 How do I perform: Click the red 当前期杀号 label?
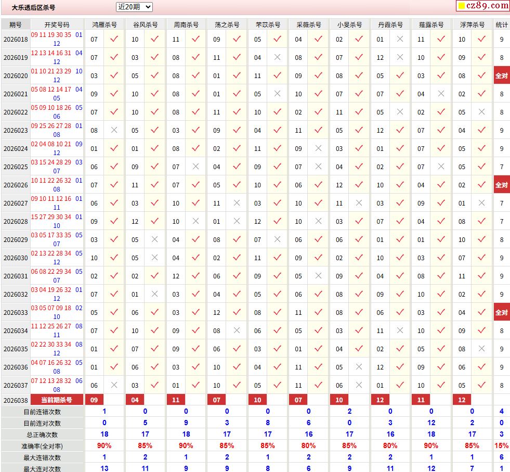(x=57, y=400)
